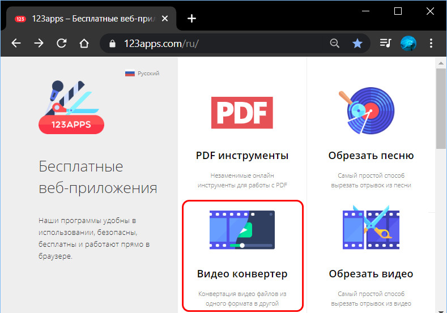Viewport: 447px width, 313px height.
Task: Reload the 123apps page
Action: [x=61, y=43]
